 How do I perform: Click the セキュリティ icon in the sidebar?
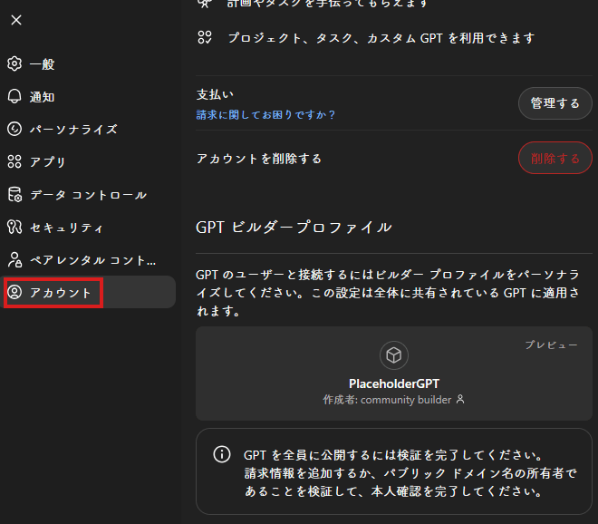point(14,228)
